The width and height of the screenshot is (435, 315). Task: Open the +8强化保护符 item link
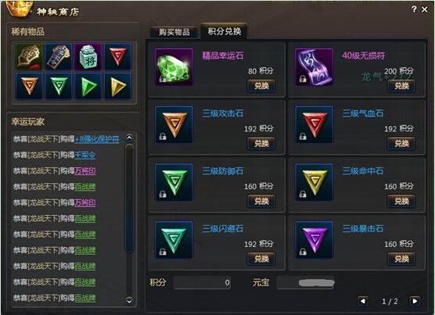point(97,139)
